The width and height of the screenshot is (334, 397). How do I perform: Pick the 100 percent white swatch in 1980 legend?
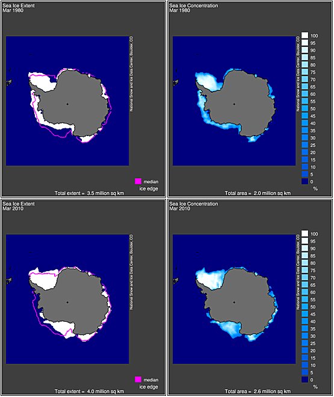[305, 35]
